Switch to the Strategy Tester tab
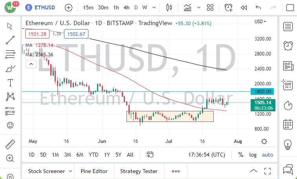Image resolution: width=297 pixels, height=179 pixels. coord(139,171)
